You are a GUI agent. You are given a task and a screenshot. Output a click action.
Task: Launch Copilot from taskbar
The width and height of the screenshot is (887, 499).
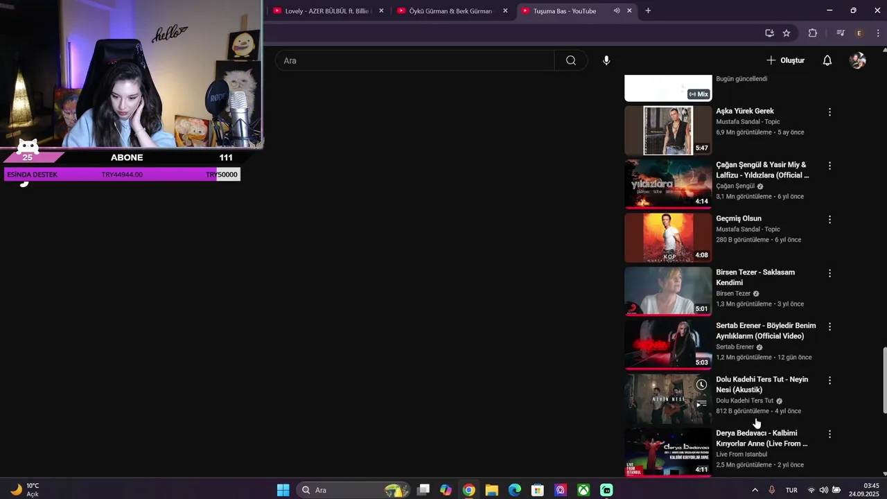pos(446,490)
